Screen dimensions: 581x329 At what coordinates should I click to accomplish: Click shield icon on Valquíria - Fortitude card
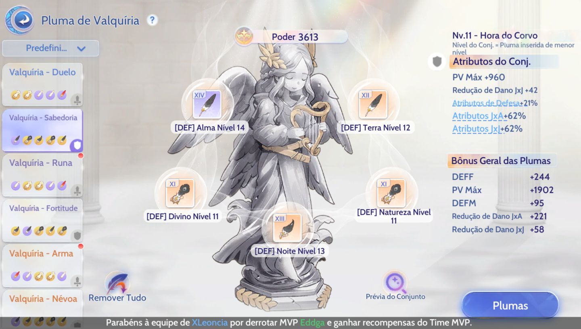77,235
